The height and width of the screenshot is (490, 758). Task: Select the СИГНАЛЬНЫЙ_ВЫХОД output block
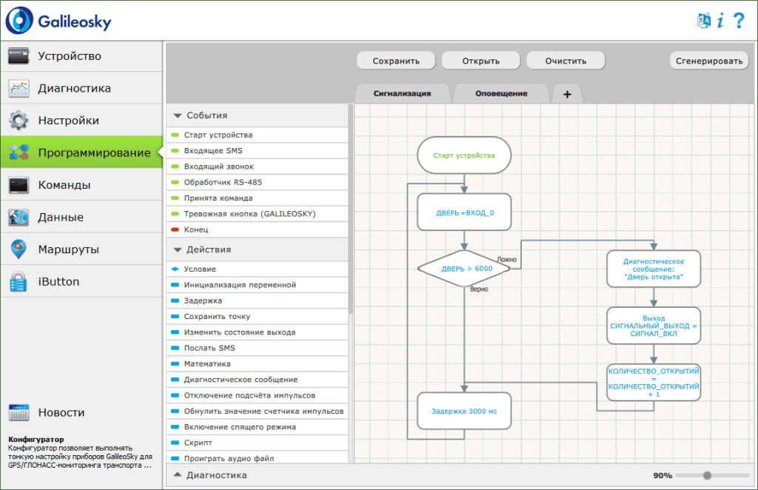point(654,326)
